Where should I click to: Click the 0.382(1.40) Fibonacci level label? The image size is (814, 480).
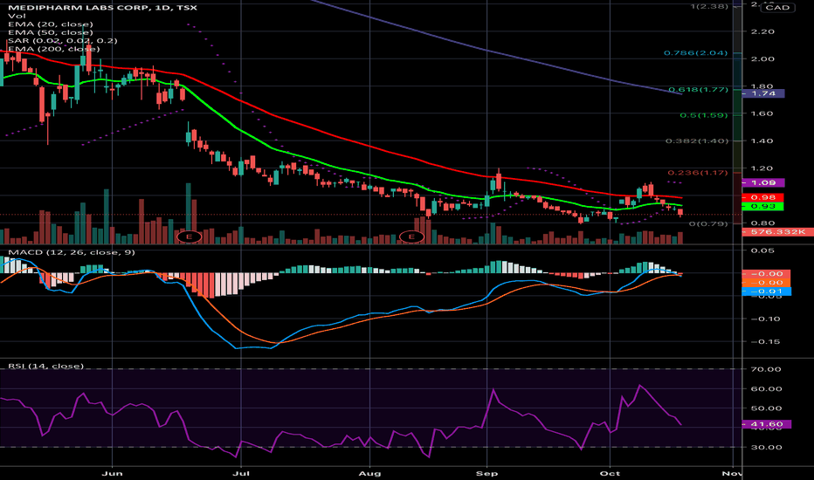click(x=697, y=141)
